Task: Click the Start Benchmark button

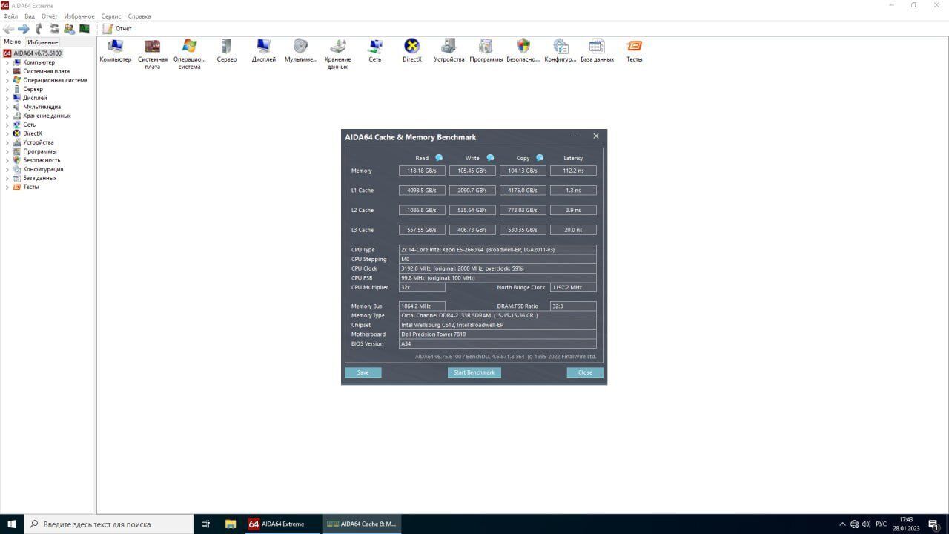Action: [x=474, y=372]
